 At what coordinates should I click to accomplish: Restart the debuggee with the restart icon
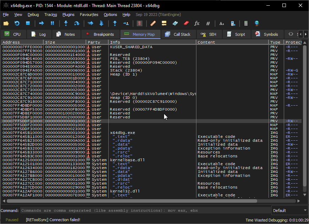pyautogui.click(x=17, y=23)
